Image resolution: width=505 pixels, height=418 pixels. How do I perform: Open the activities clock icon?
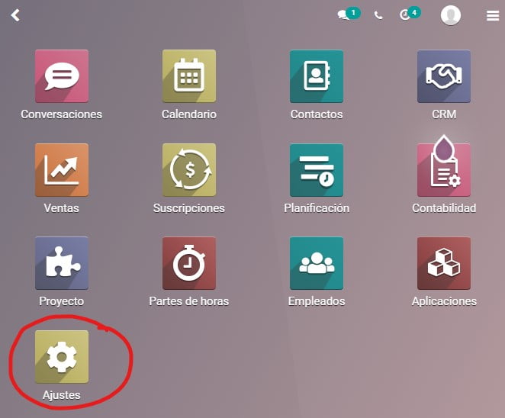(x=410, y=14)
